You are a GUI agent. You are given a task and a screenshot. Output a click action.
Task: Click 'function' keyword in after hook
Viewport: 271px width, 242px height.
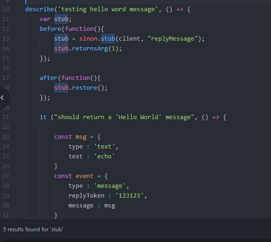tap(76, 78)
